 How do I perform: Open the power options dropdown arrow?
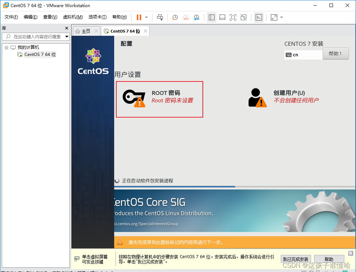click(x=146, y=17)
